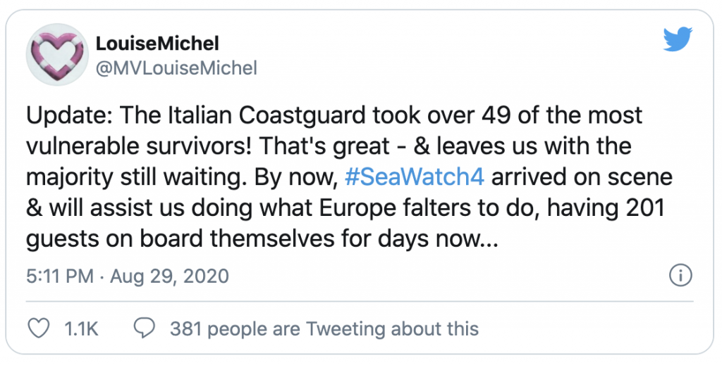Open the LouiseMichel heart lifebuoy avatar
The width and height of the screenshot is (722, 365).
(58, 54)
